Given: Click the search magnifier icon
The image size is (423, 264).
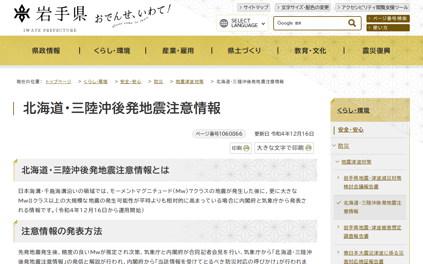Looking at the screenshot, I should (352, 23).
